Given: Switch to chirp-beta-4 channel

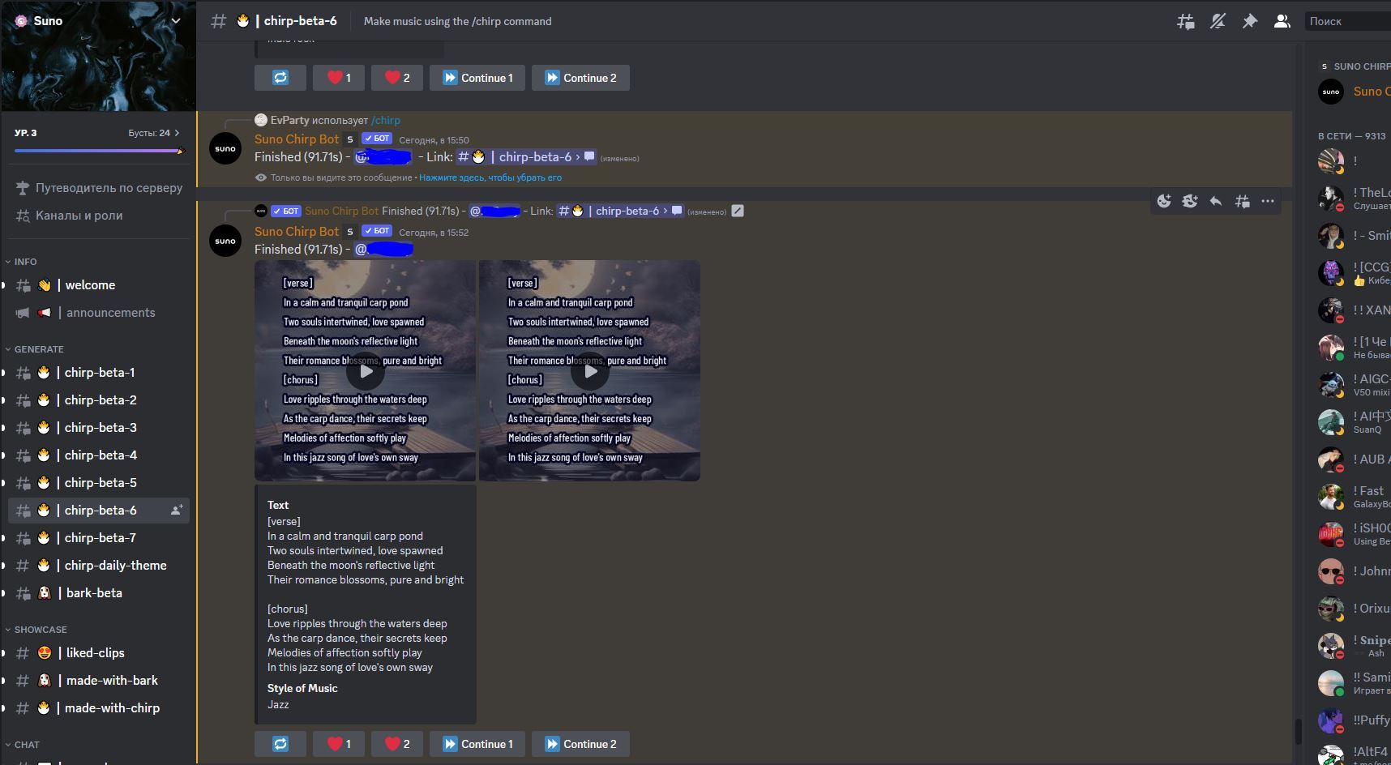Looking at the screenshot, I should [99, 455].
